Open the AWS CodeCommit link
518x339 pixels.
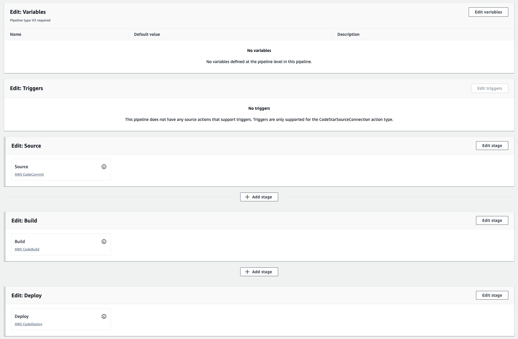coord(29,174)
